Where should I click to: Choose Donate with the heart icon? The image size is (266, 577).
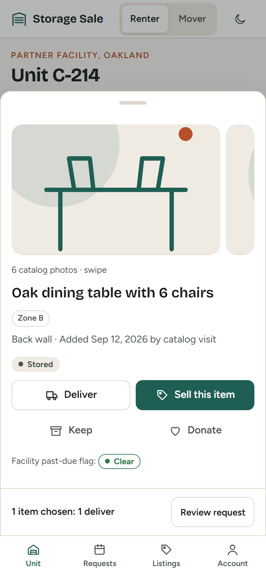click(x=195, y=430)
